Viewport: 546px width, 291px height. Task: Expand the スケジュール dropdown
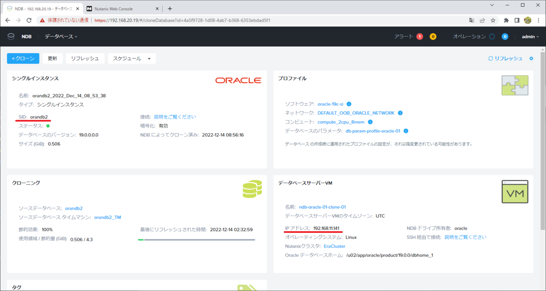pos(132,59)
